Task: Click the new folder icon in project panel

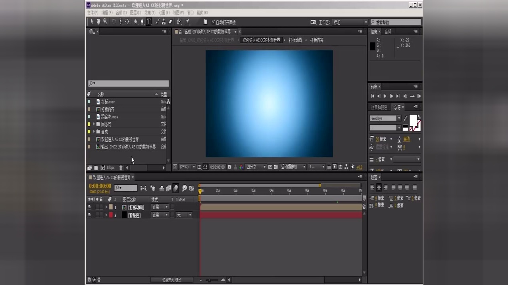Action: click(96, 168)
